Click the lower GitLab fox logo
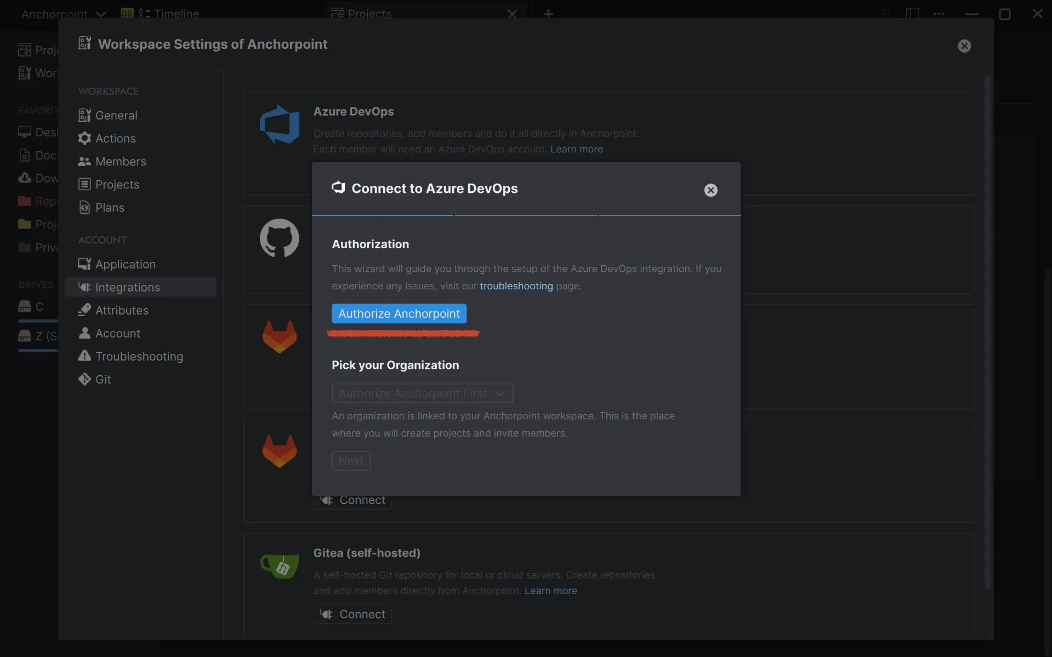1052x657 pixels. 280,451
